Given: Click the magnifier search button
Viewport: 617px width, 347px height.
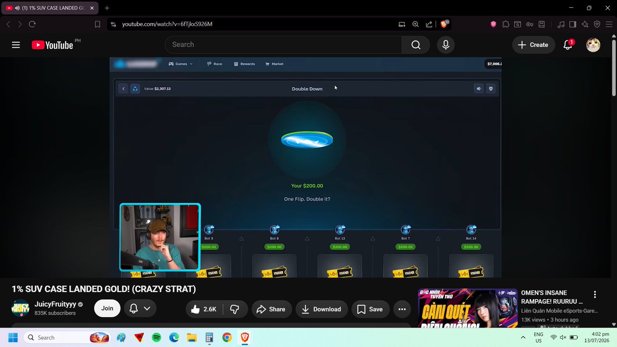Looking at the screenshot, I should [x=415, y=45].
